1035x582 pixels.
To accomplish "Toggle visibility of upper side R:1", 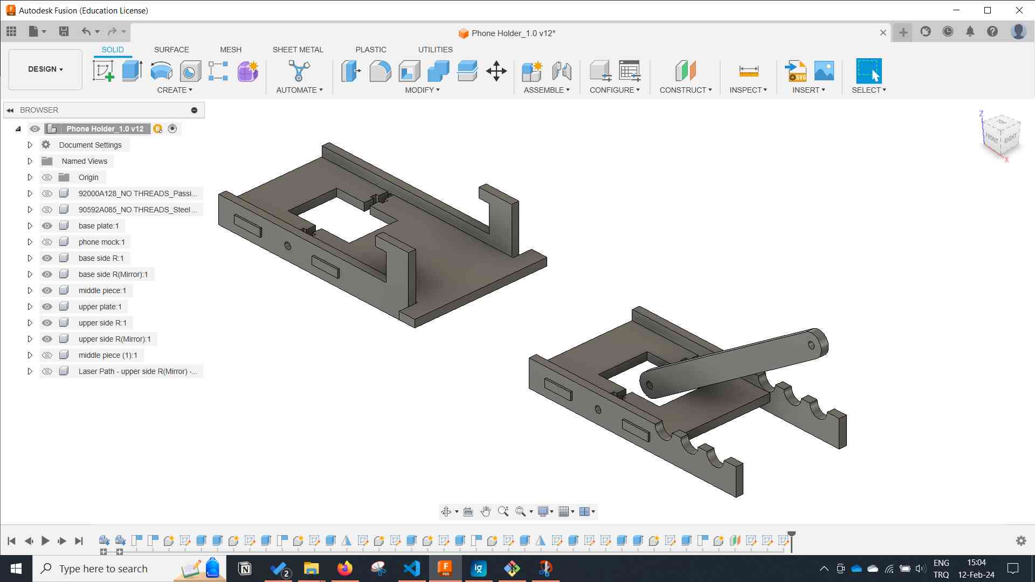I will click(x=47, y=323).
